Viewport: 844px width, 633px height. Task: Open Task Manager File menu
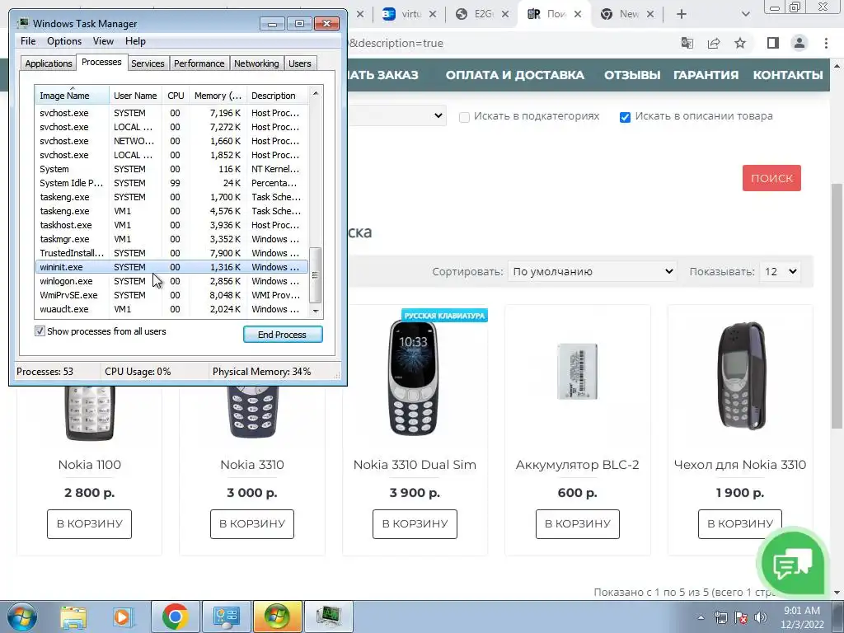click(28, 41)
